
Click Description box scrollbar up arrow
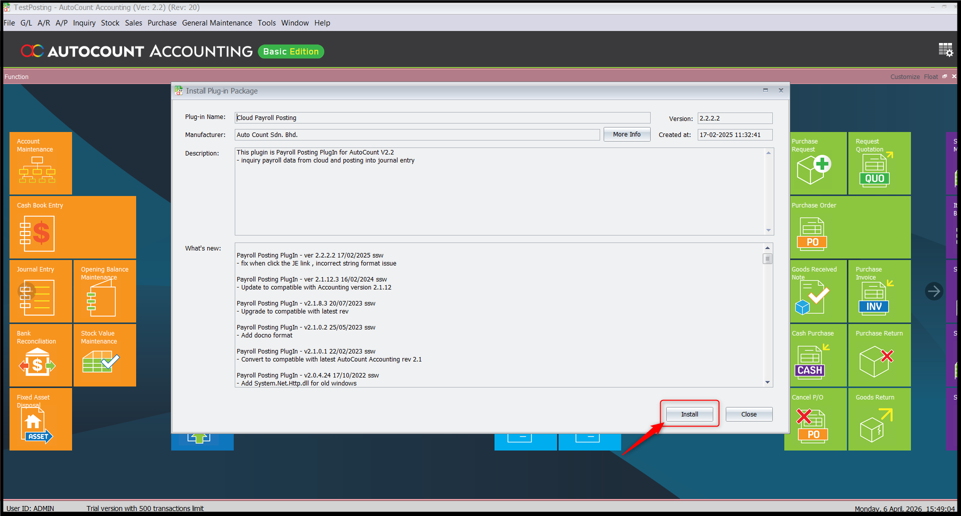(x=768, y=152)
